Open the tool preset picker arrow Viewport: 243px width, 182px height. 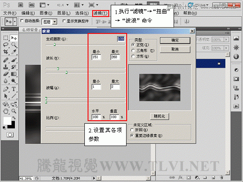pos(15,21)
